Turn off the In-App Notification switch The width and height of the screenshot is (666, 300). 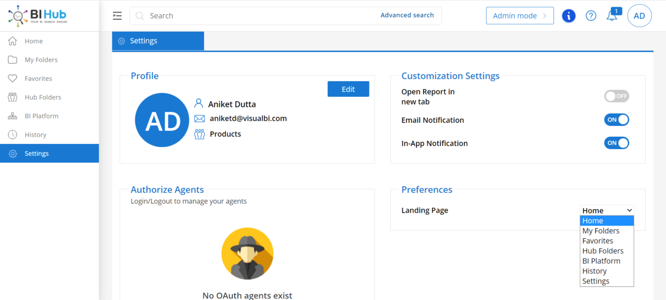pos(617,143)
